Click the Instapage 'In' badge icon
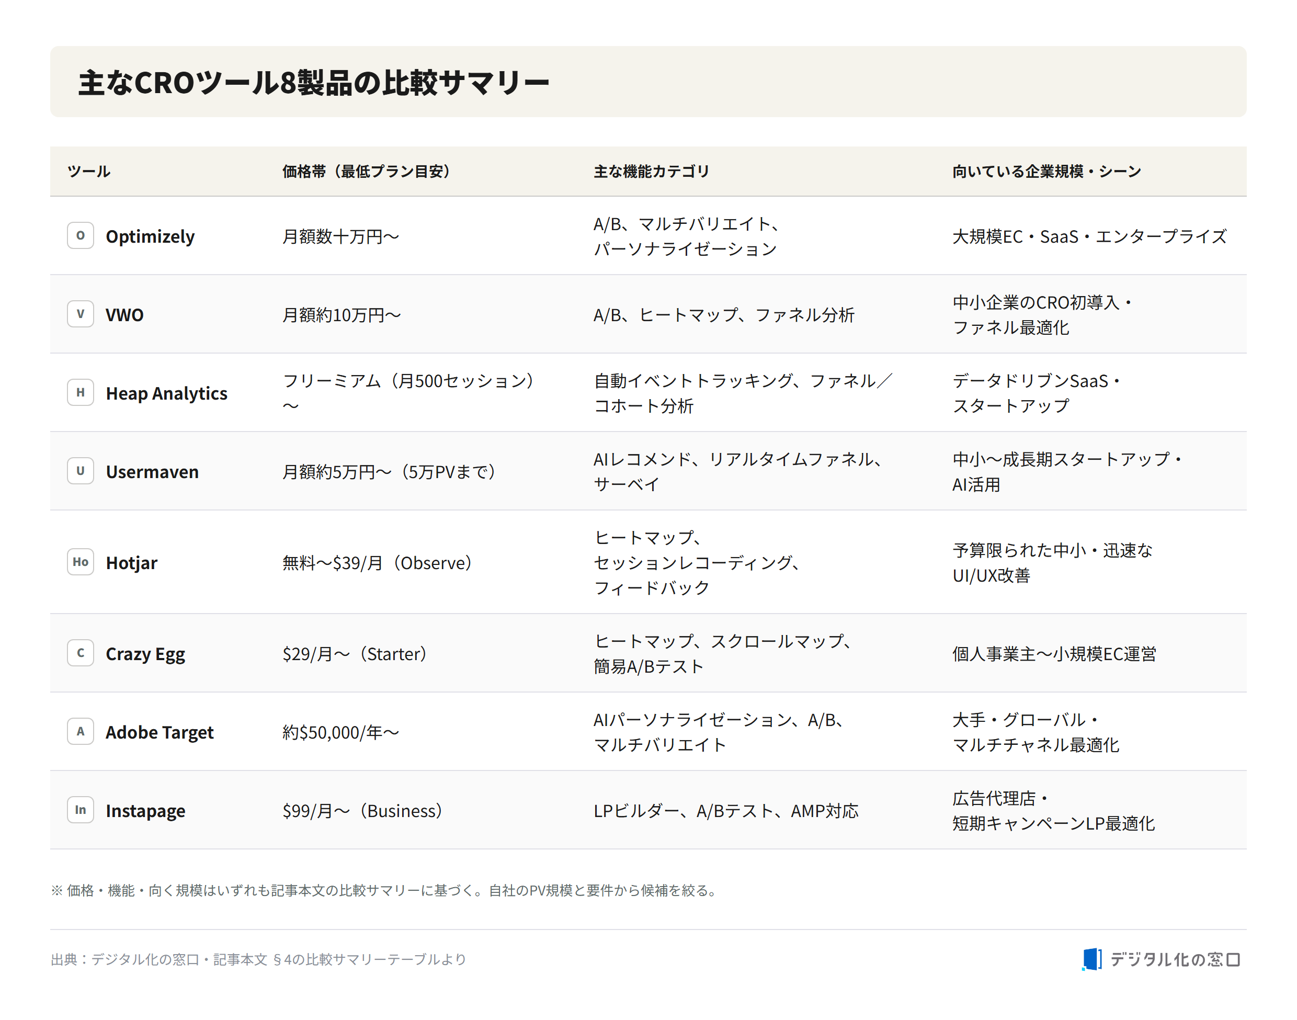Image resolution: width=1297 pixels, height=1020 pixels. (81, 810)
